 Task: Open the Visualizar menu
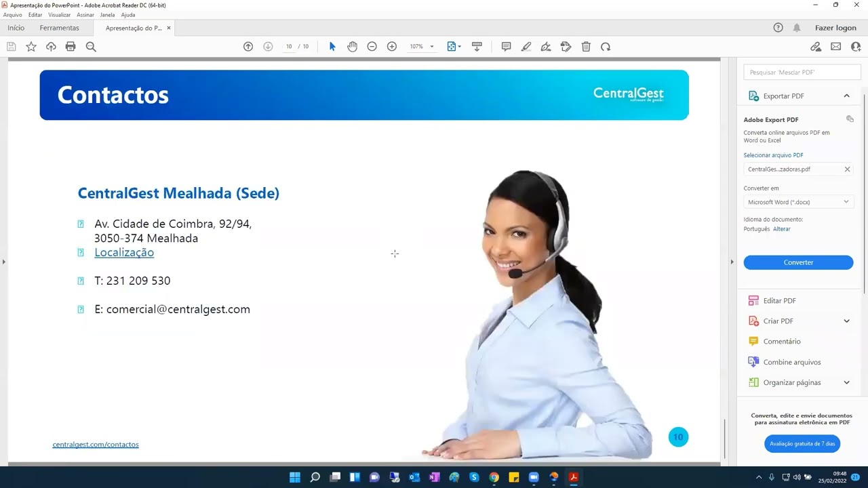point(59,15)
